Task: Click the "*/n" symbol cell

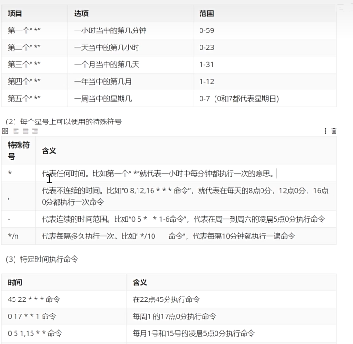Action: click(18, 236)
